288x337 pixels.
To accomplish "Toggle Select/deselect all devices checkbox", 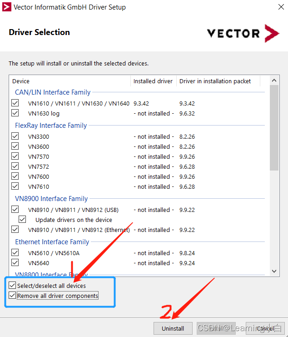I will (12, 286).
